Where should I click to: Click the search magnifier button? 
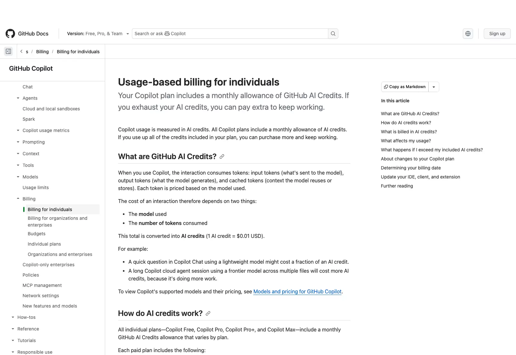coord(333,34)
